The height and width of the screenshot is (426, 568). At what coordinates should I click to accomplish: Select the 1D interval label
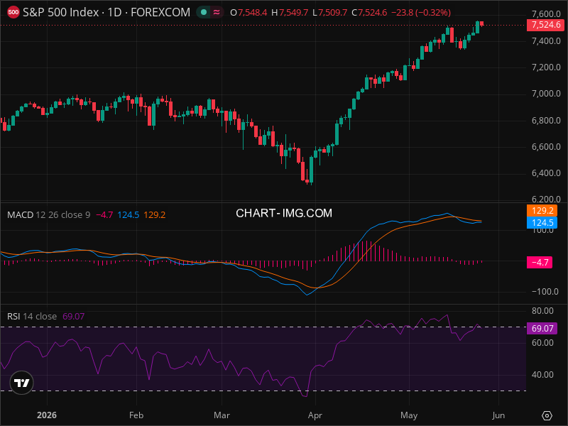[114, 12]
